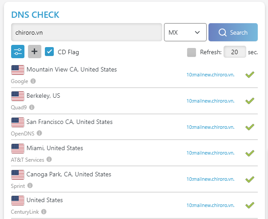This screenshot has height=219, width=268.
Task: Click info icon next to OpenDNS
Action: pyautogui.click(x=40, y=133)
